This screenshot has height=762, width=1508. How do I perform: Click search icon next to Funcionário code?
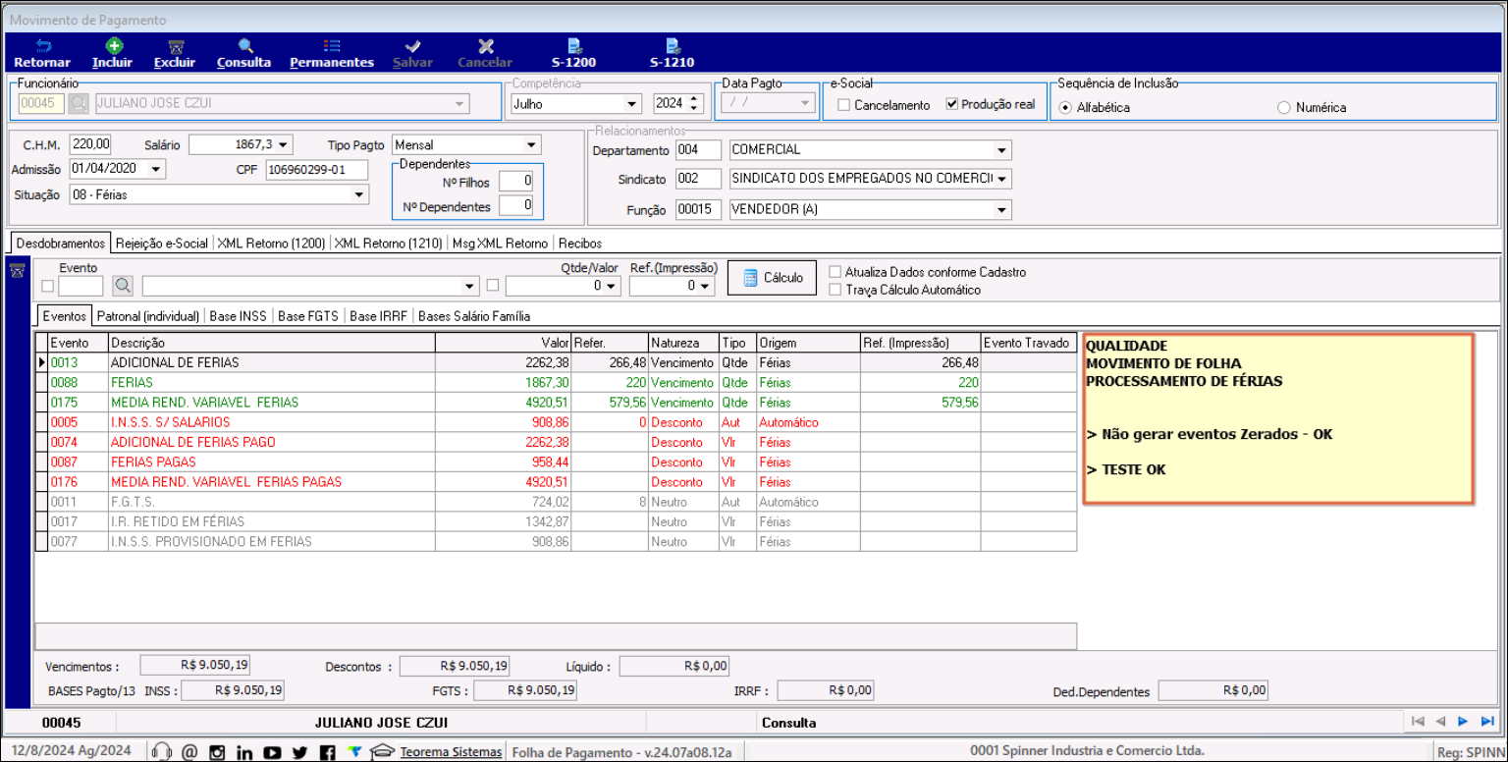click(78, 103)
